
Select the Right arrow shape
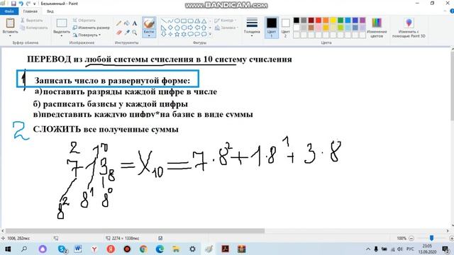pos(190,28)
